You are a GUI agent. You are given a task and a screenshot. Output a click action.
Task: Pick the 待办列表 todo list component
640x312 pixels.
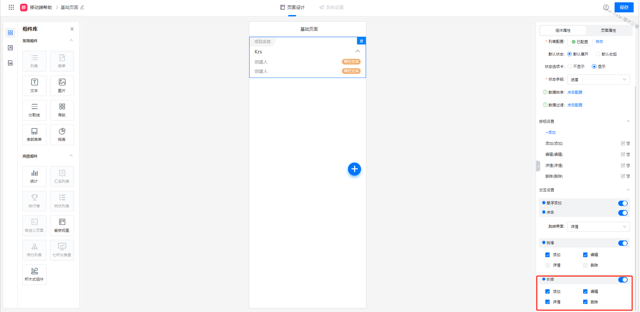tap(34, 250)
